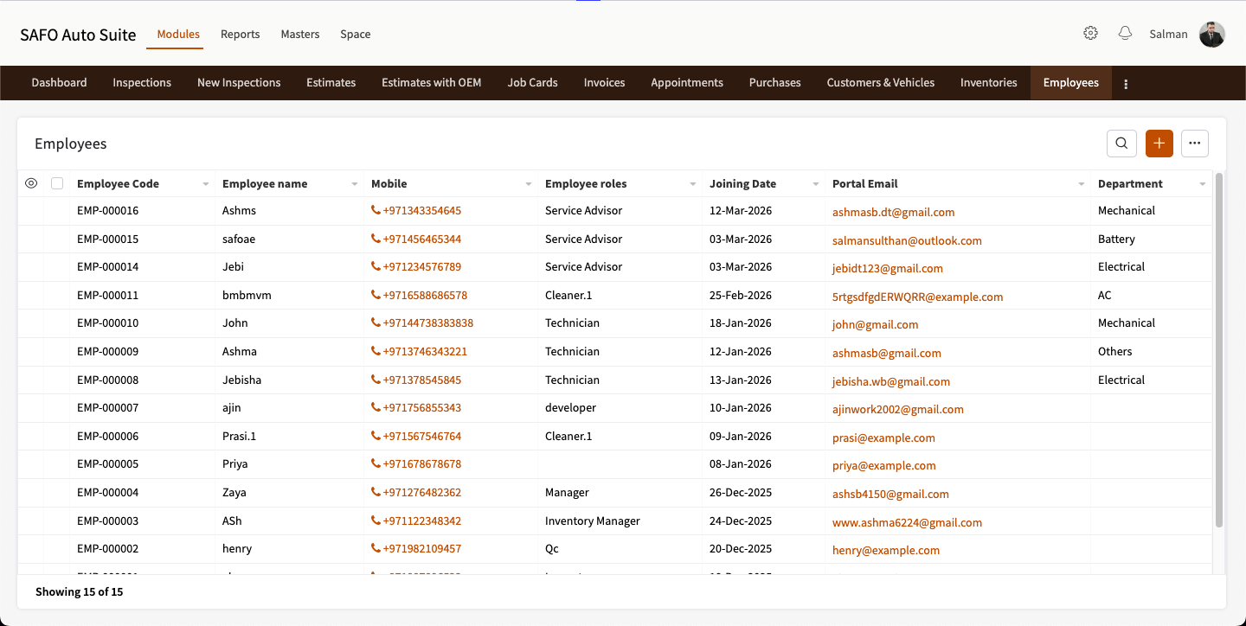Check the select-all rows checkbox
Viewport: 1246px width, 626px height.
tap(57, 183)
